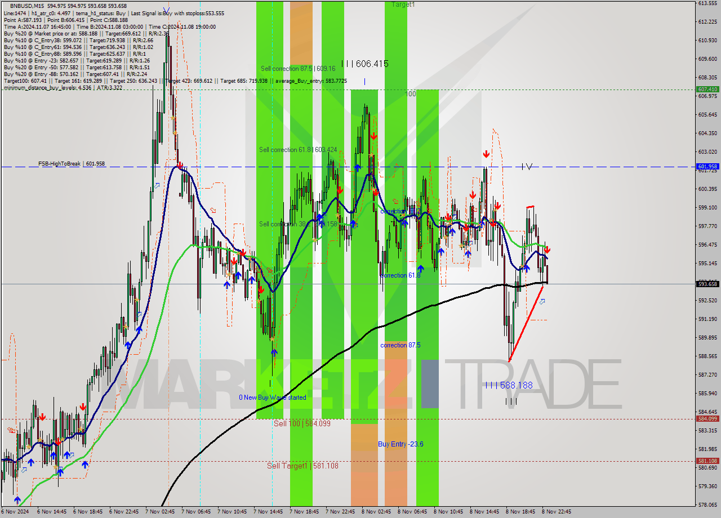Image resolution: width=721 pixels, height=518 pixels.
Task: Select the 'minimum_distance_buy_levels: 4.536' line
Action: click(x=63, y=87)
